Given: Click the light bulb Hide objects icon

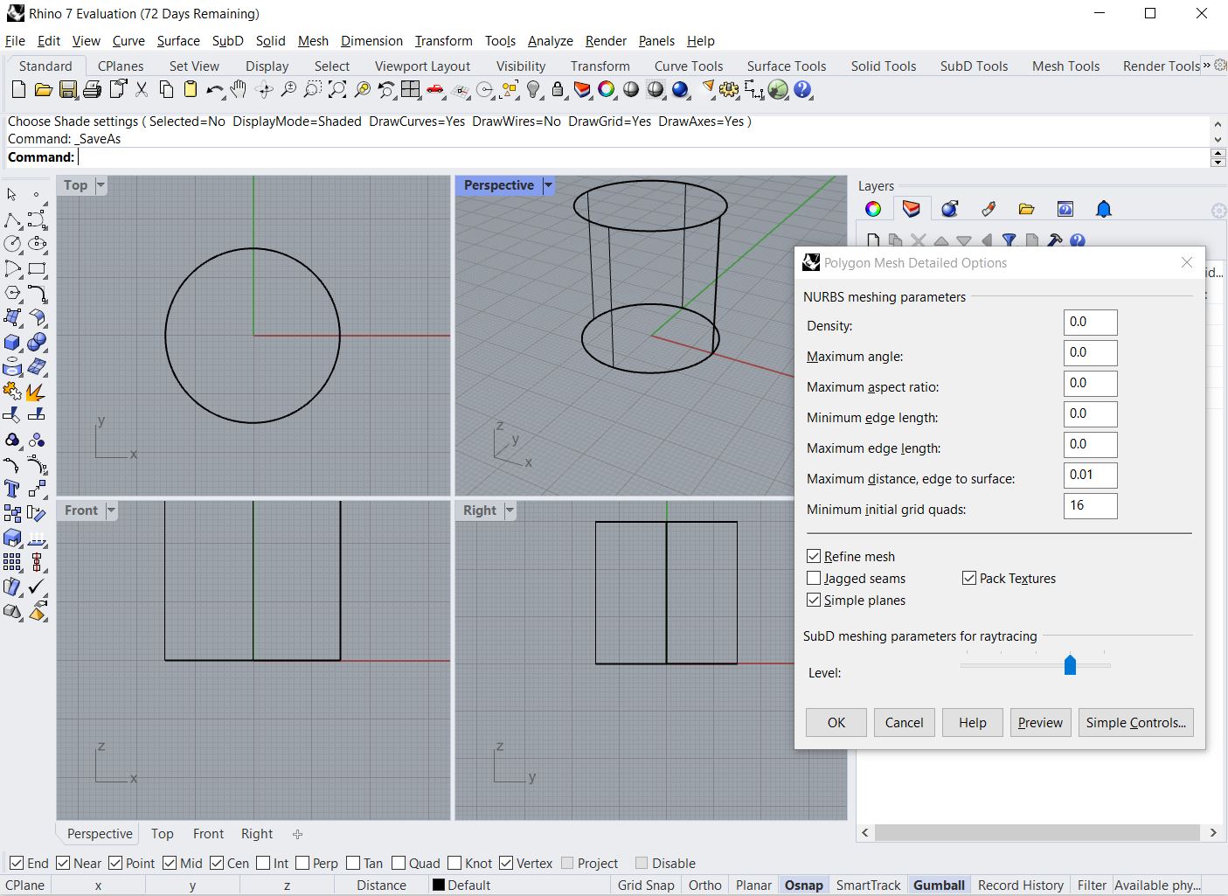Looking at the screenshot, I should (x=533, y=89).
